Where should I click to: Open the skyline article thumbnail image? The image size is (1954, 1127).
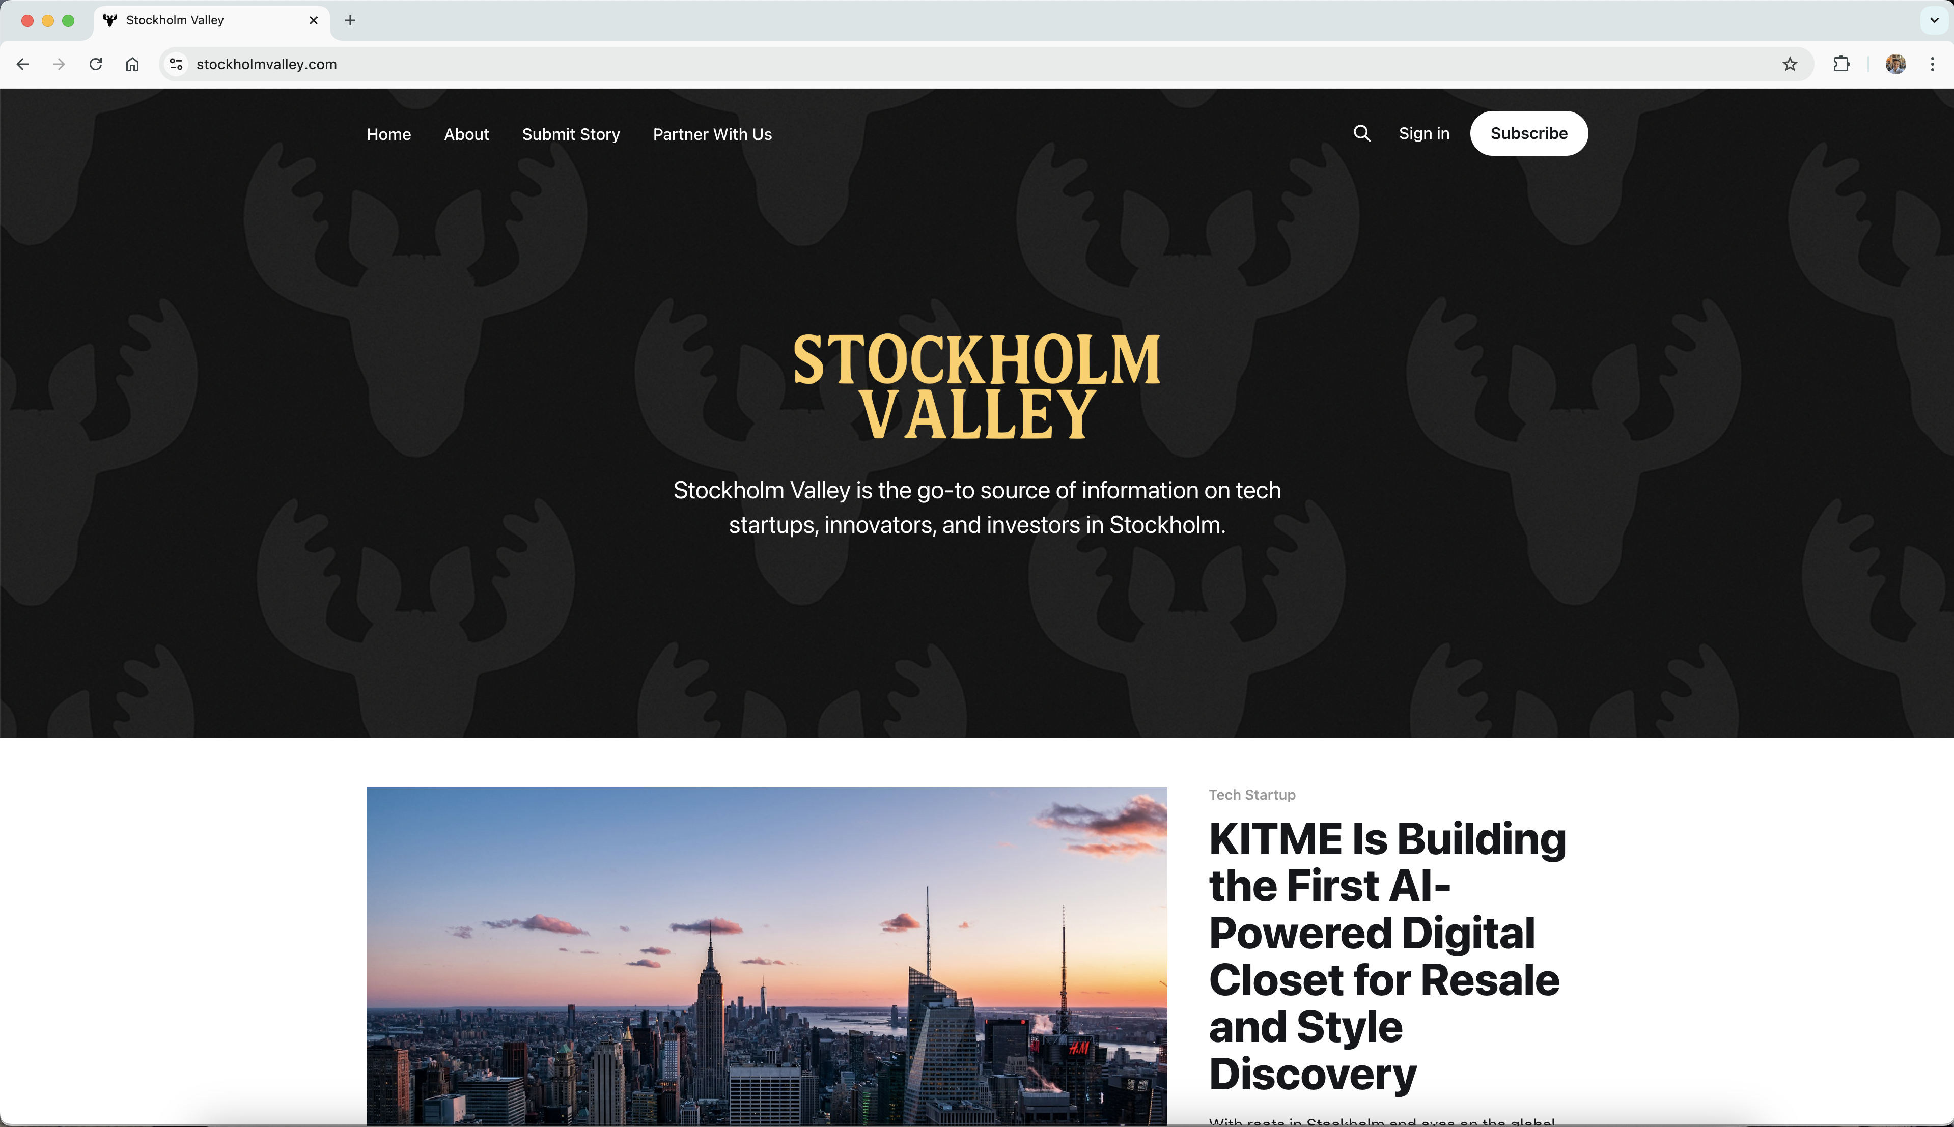tap(766, 956)
